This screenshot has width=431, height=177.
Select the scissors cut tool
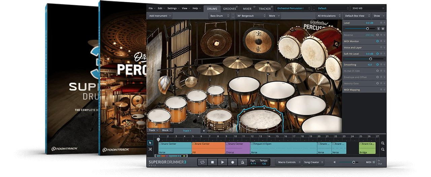tap(150, 149)
